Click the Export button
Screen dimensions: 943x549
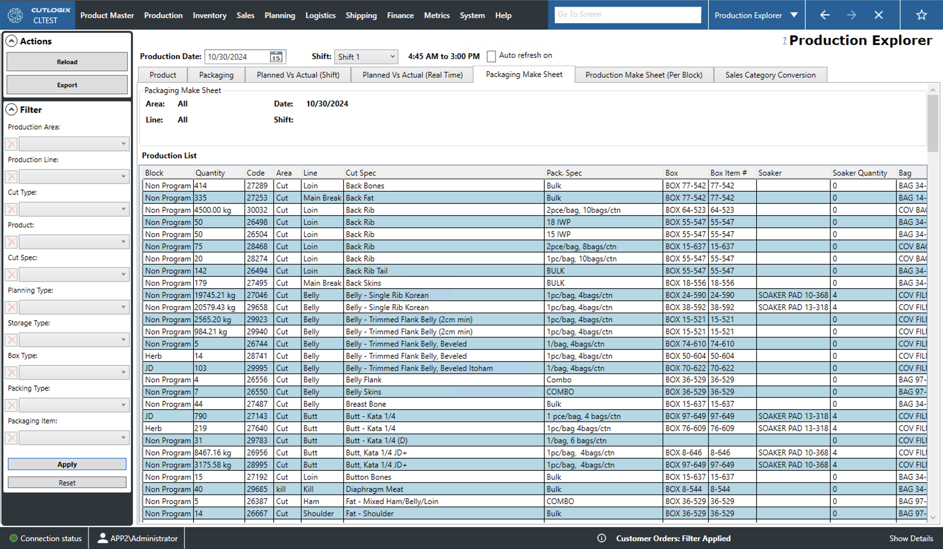coord(67,85)
